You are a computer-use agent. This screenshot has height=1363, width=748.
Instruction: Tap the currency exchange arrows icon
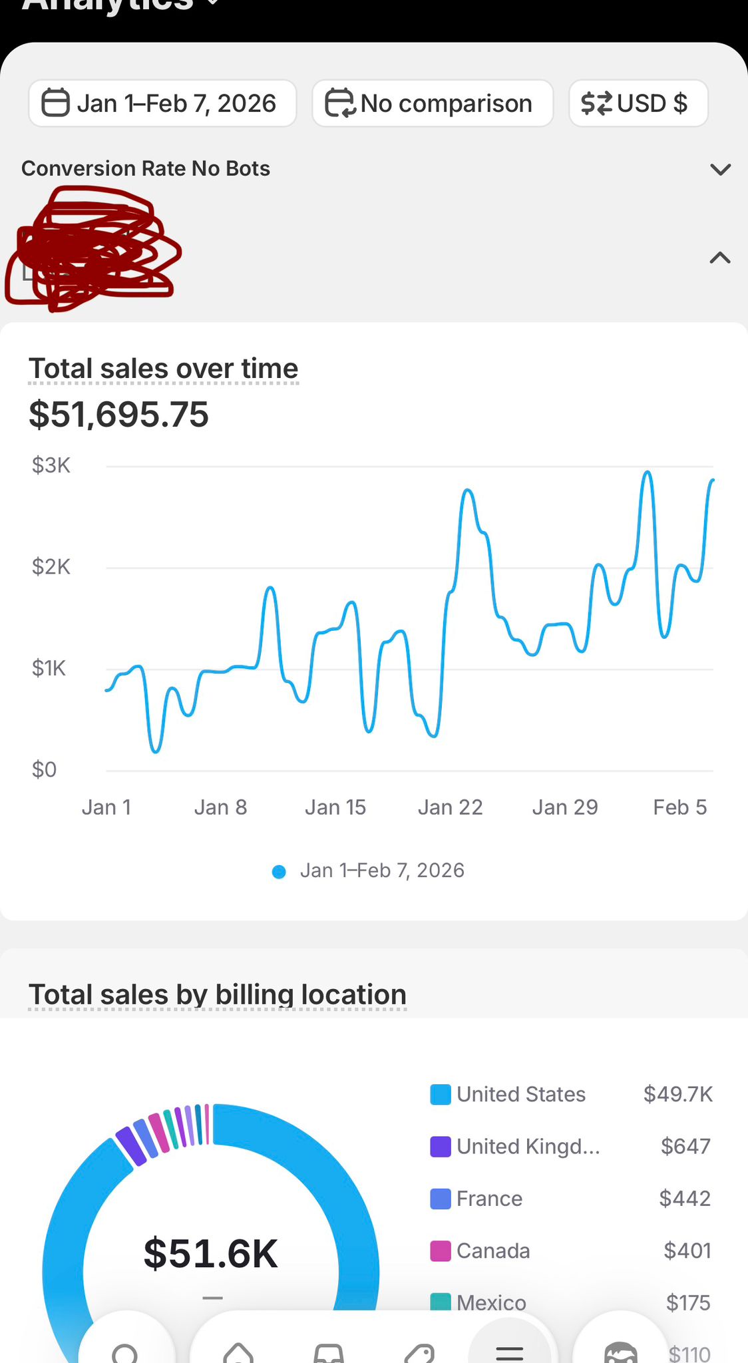[x=596, y=103]
